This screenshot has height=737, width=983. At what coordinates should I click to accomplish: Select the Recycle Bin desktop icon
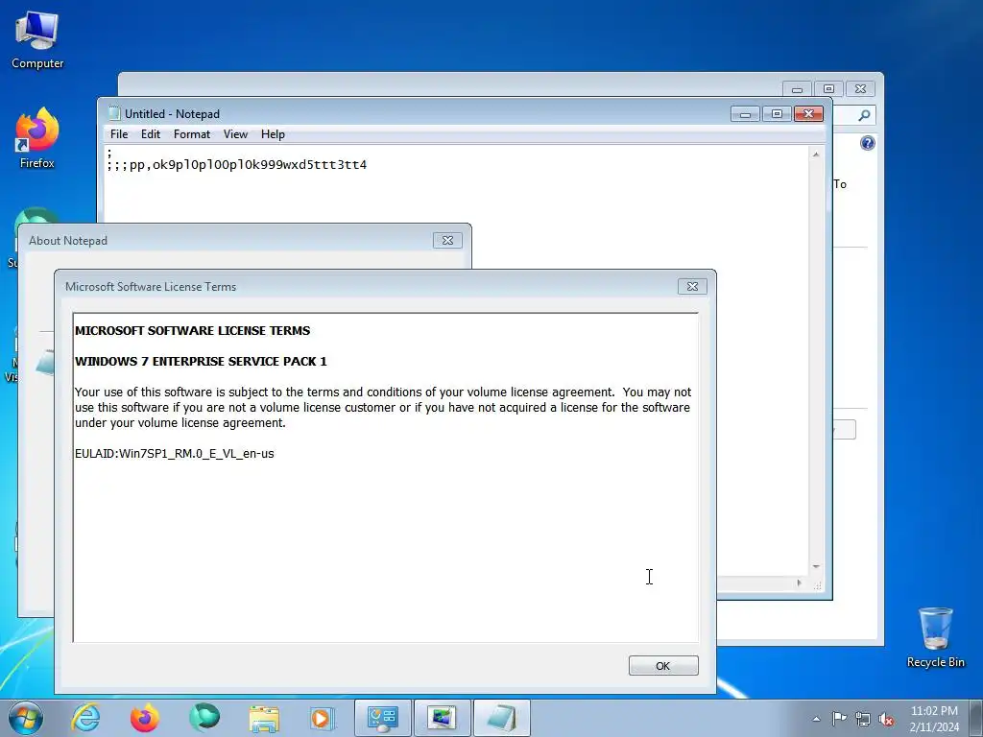(x=935, y=638)
